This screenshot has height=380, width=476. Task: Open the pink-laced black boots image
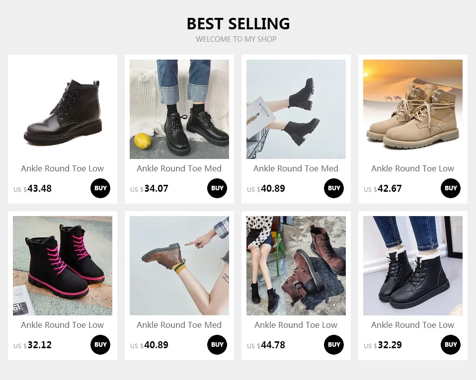point(63,266)
